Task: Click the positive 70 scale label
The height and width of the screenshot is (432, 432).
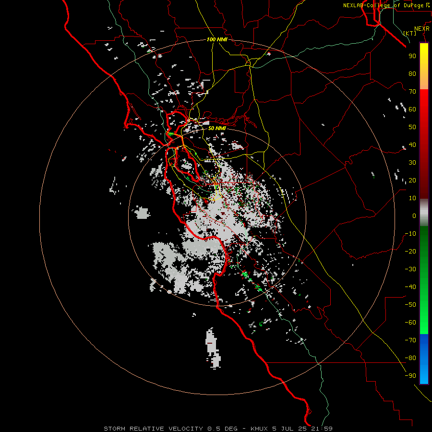Action: tap(412, 92)
